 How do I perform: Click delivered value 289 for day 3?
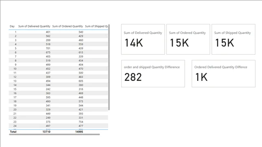point(48,40)
